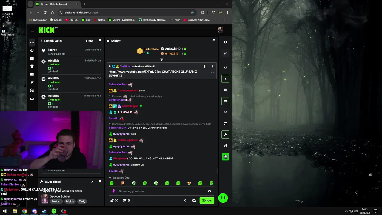Image resolution: width=382 pixels, height=215 pixels.
Task: Open the Filtre activity filter
Action: [x=89, y=41]
